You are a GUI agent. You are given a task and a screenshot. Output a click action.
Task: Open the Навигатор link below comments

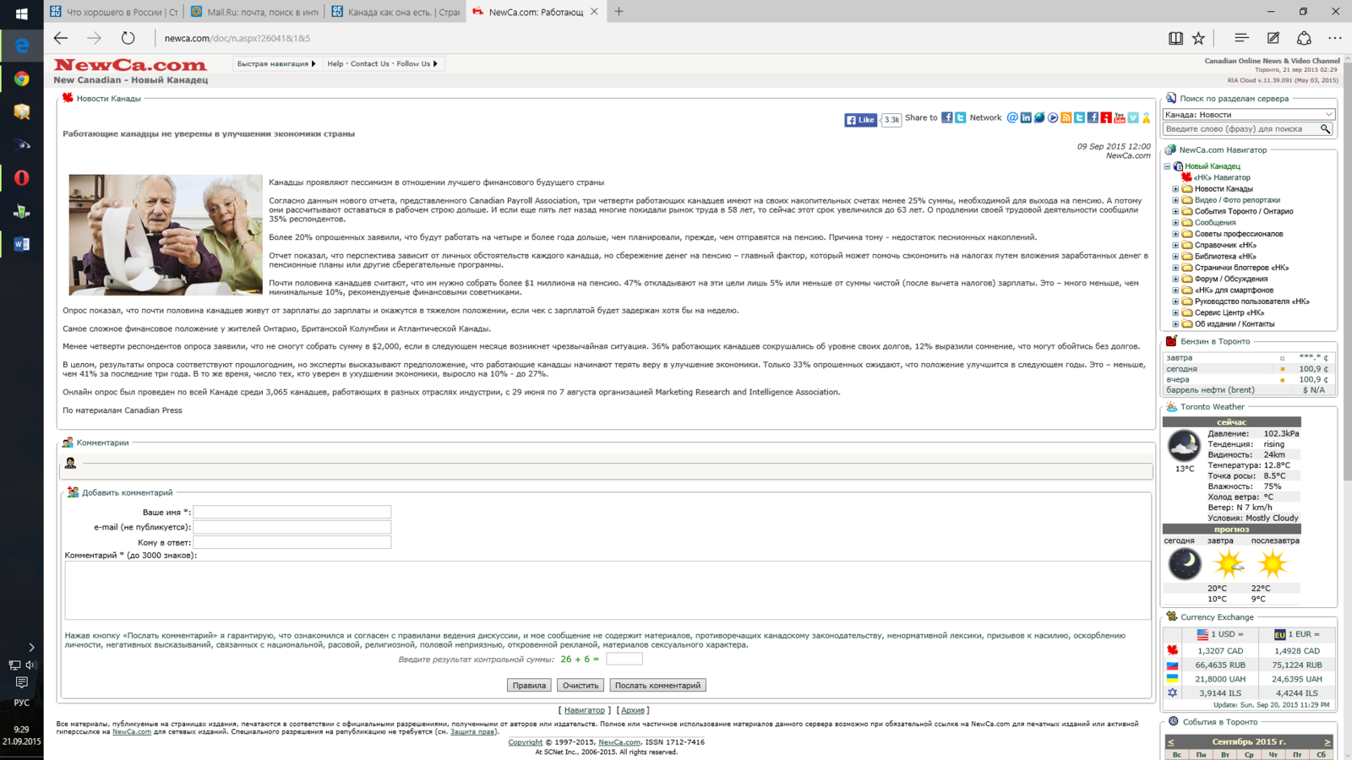[585, 710]
